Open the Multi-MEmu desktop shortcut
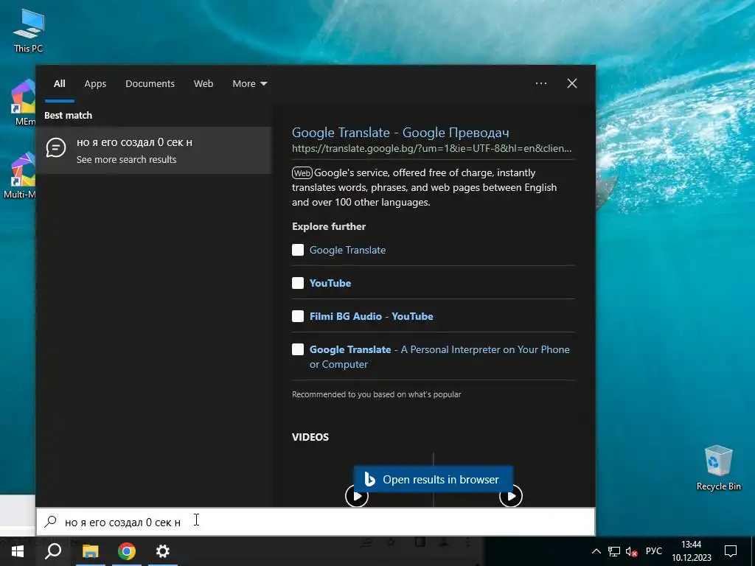Screen dimensions: 755x566 pos(19,175)
